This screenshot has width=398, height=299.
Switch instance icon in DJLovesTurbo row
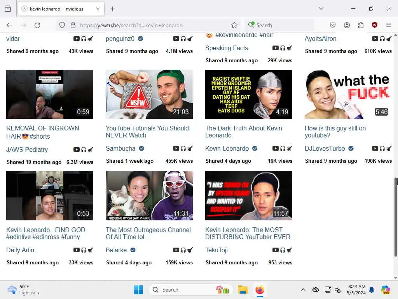pos(389,148)
